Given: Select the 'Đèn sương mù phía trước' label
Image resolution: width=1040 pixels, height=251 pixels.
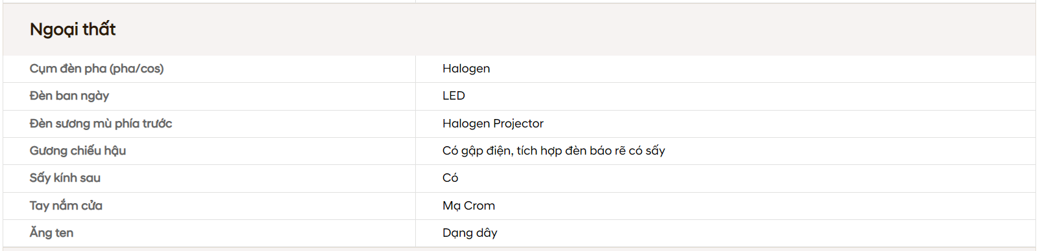Looking at the screenshot, I should (101, 124).
